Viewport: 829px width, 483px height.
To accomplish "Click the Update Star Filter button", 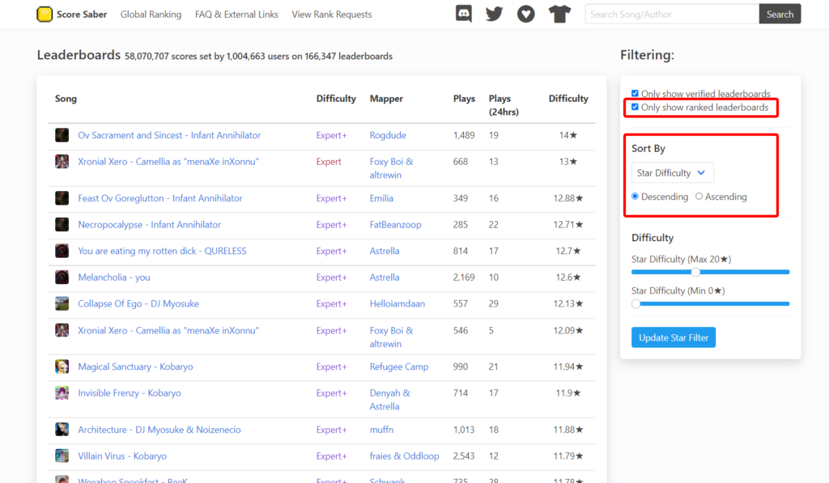I will tap(674, 337).
